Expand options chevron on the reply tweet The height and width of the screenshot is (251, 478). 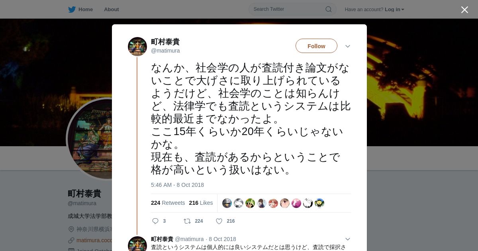tap(348, 239)
